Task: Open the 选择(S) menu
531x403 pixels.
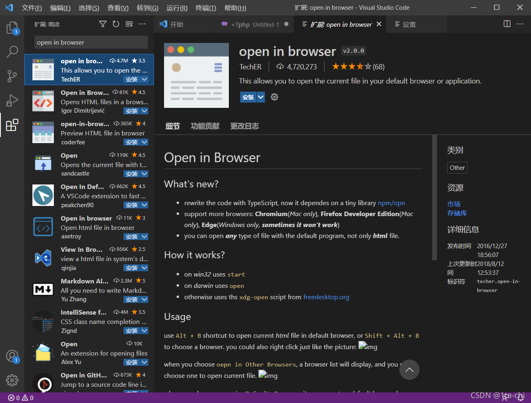Action: (x=89, y=8)
